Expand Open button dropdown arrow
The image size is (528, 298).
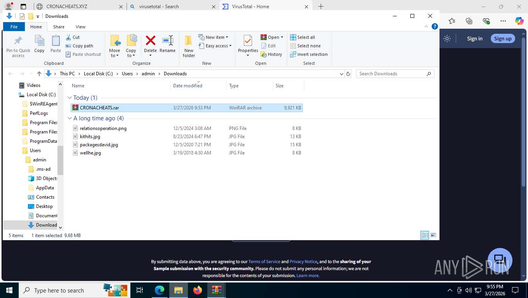[x=282, y=37]
